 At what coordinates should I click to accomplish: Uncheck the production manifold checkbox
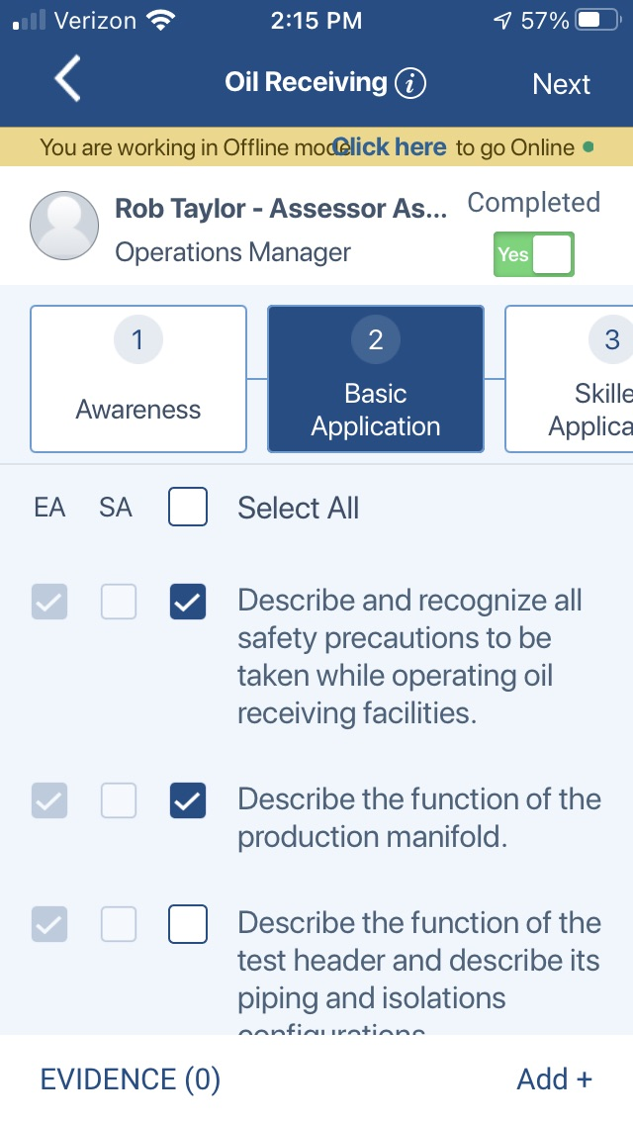[188, 800]
